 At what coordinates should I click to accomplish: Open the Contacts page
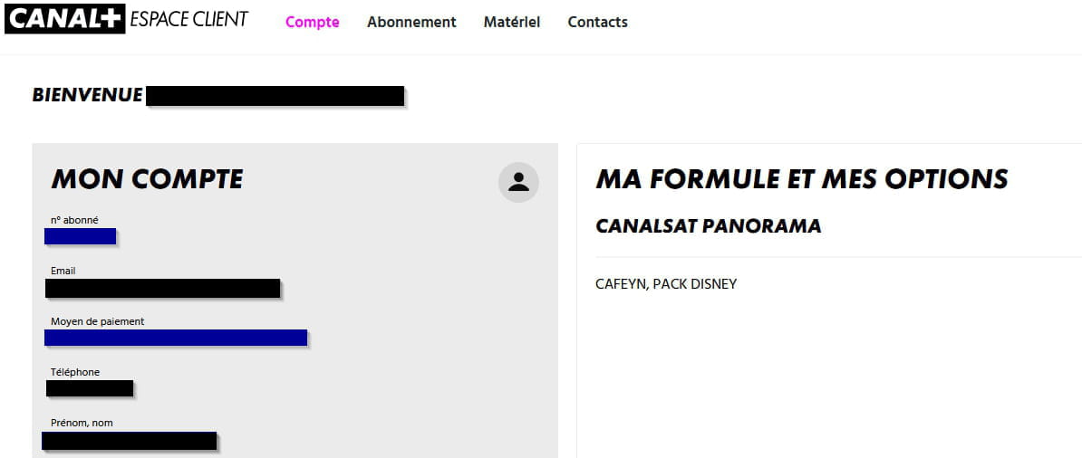tap(597, 22)
